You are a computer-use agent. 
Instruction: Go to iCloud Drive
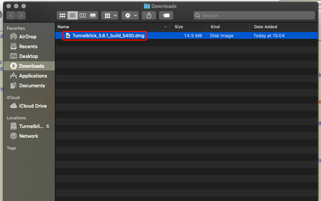pyautogui.click(x=33, y=106)
